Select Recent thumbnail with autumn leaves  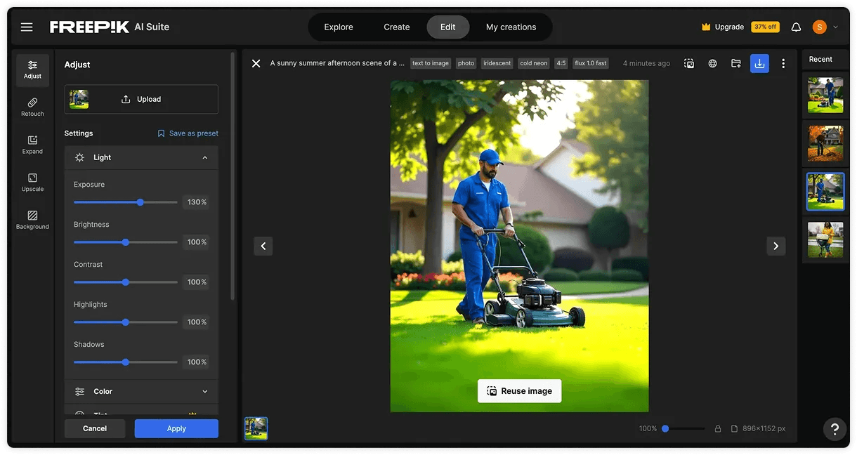tap(825, 143)
